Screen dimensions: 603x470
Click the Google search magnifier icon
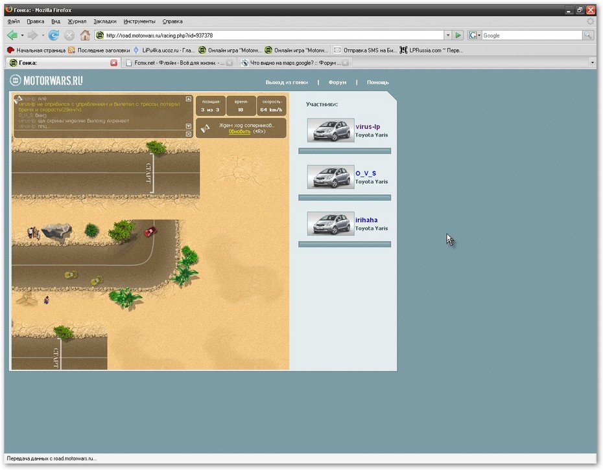tap(587, 36)
